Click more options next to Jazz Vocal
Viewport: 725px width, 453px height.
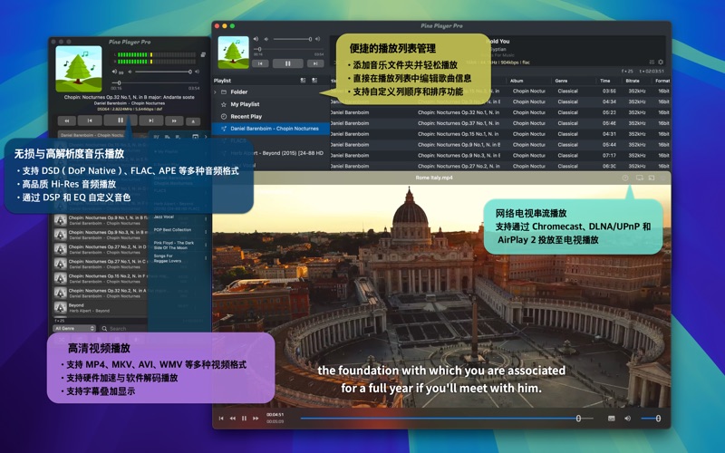pyautogui.click(x=206, y=219)
